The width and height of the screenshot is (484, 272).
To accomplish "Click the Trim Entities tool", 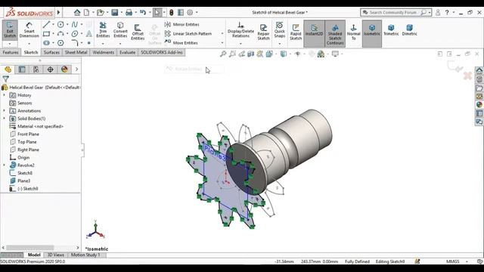I will pyautogui.click(x=103, y=29).
